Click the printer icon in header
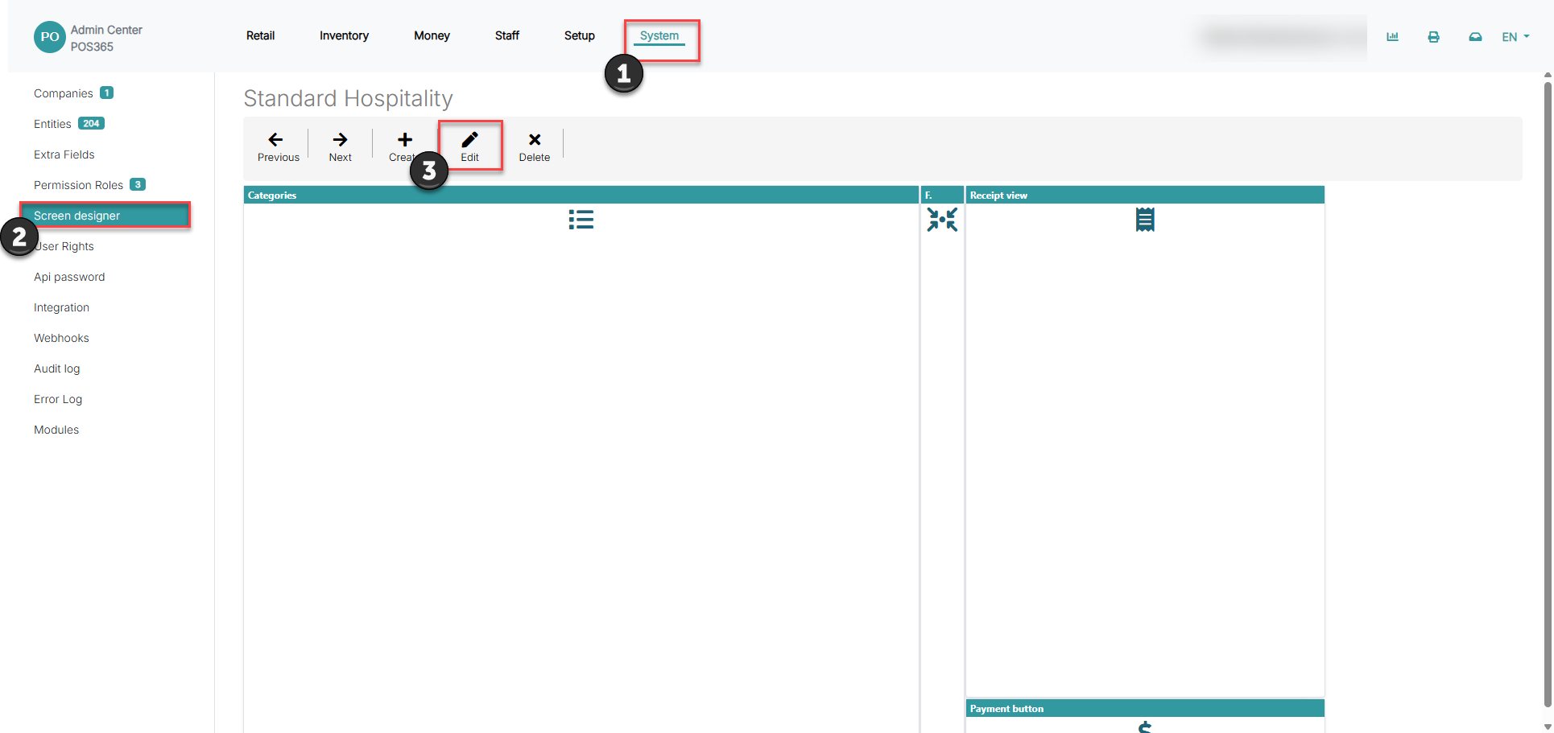This screenshot has height=733, width=1554. pos(1433,37)
